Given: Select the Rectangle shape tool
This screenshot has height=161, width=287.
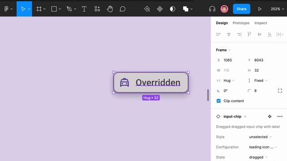Looking at the screenshot, I should click(x=54, y=9).
